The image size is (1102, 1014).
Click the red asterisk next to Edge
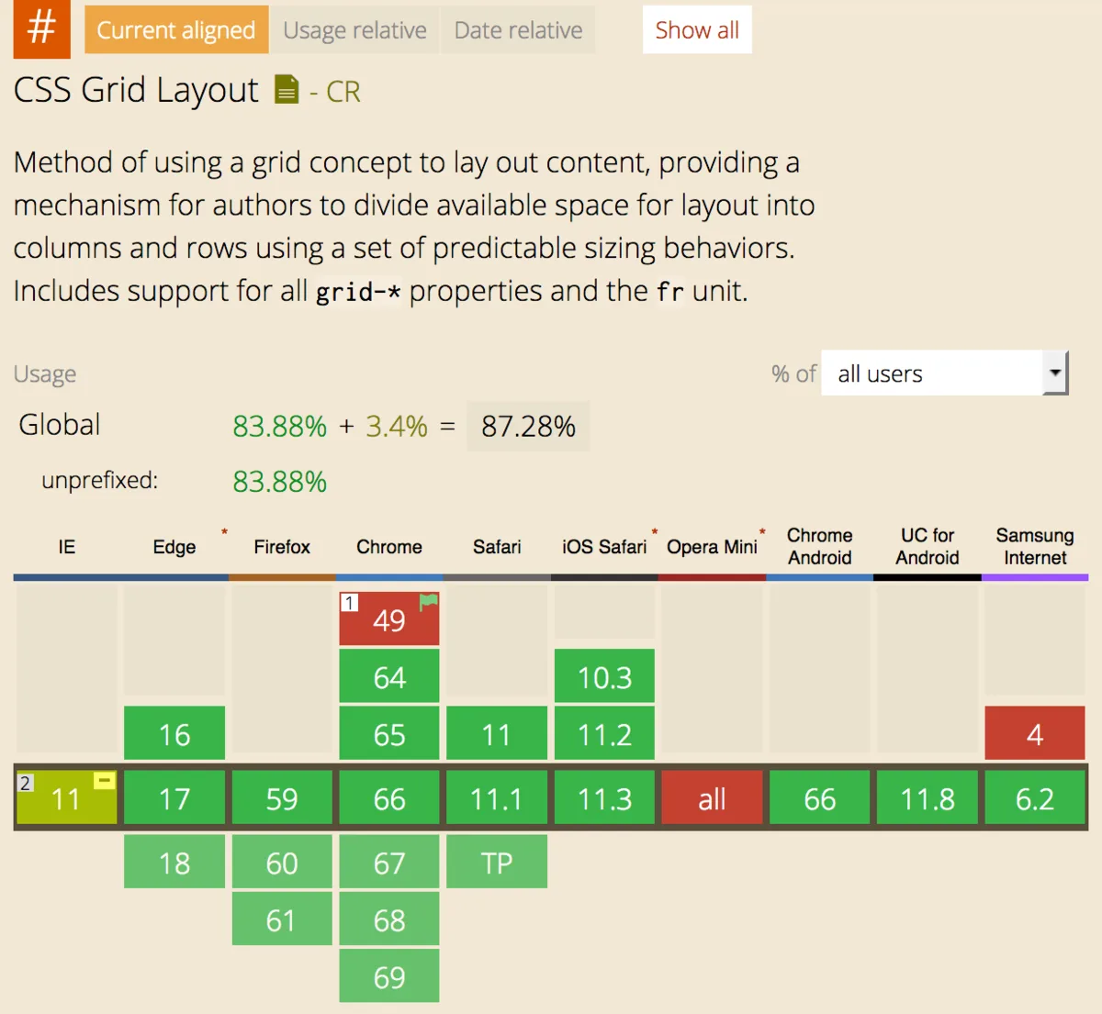pos(224,532)
